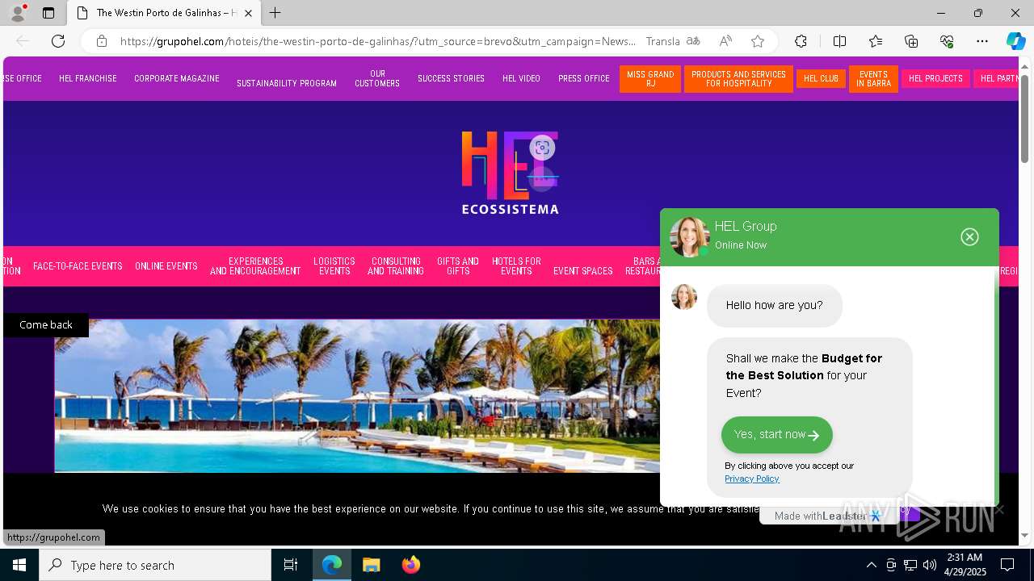Open Corporate Magazine menu item
Image resolution: width=1034 pixels, height=581 pixels.
(x=177, y=78)
